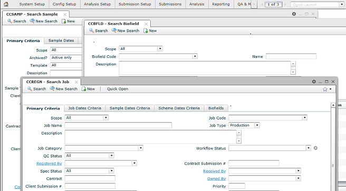Expand the Job Code dropdown

tap(305, 118)
